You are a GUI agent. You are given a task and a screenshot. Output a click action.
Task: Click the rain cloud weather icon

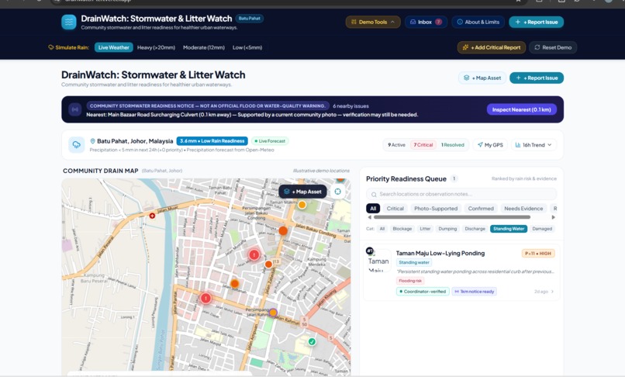point(76,145)
